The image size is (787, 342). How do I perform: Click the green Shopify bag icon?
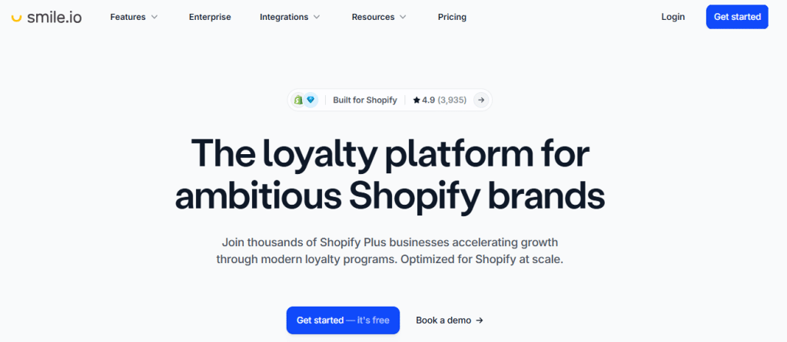click(x=298, y=100)
